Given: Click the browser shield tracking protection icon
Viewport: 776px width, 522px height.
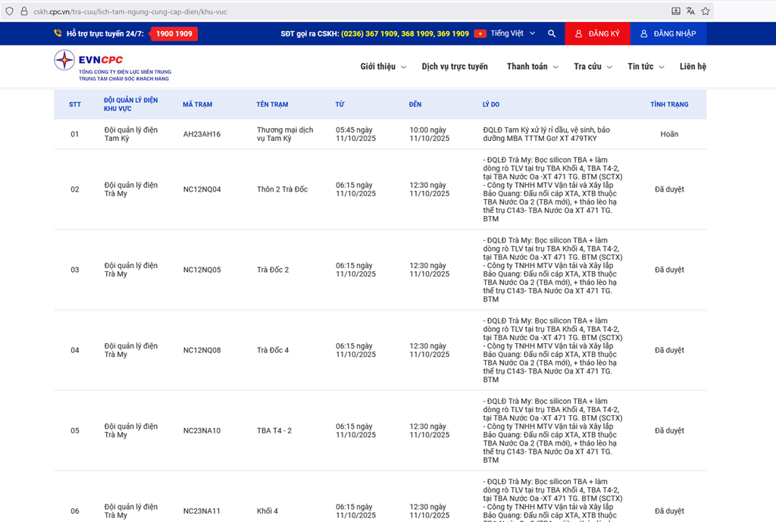Looking at the screenshot, I should point(9,11).
